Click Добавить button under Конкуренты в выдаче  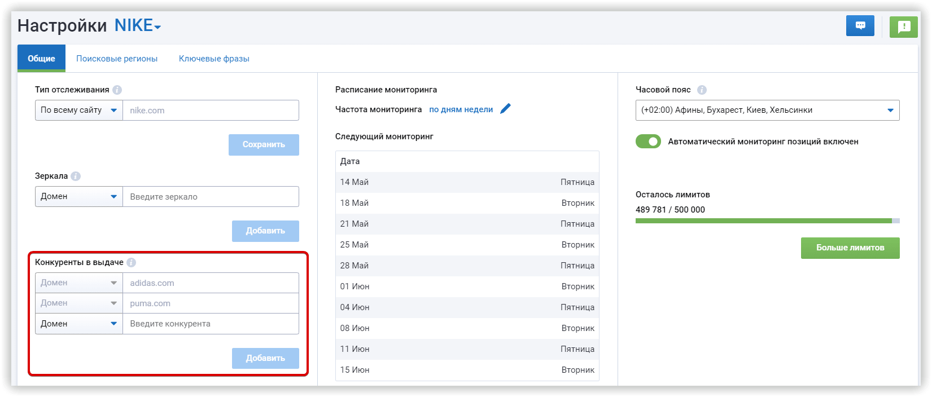(x=265, y=359)
